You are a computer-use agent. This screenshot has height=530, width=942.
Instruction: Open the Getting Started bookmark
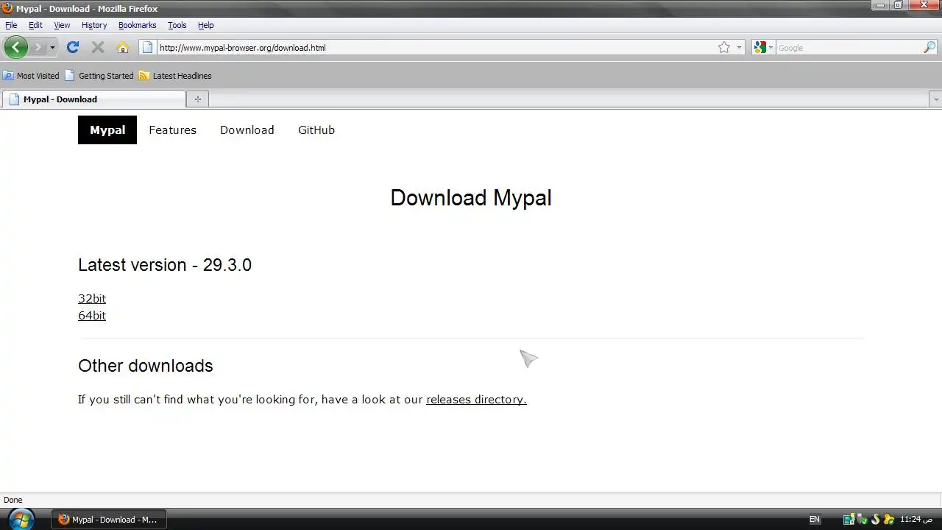99,76
